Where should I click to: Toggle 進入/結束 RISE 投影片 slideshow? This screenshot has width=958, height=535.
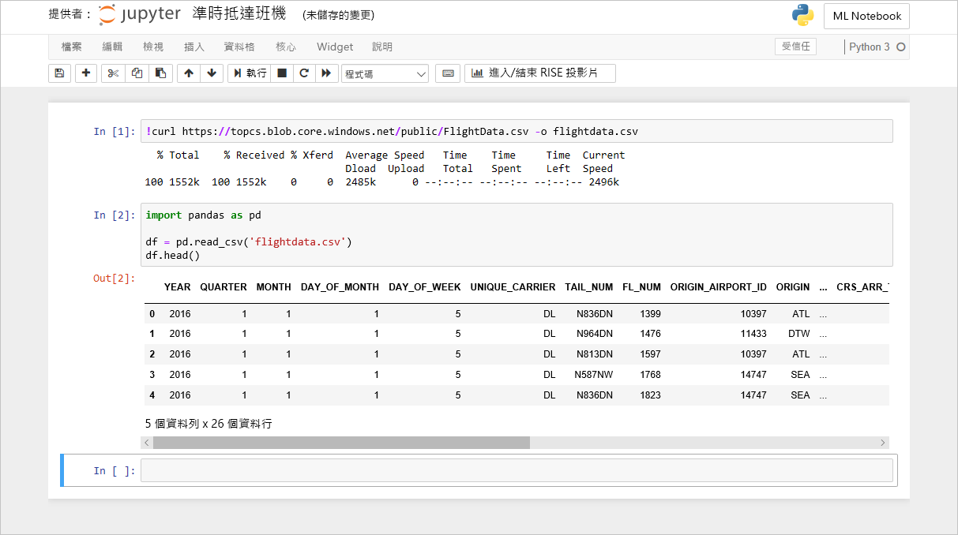pyautogui.click(x=540, y=73)
